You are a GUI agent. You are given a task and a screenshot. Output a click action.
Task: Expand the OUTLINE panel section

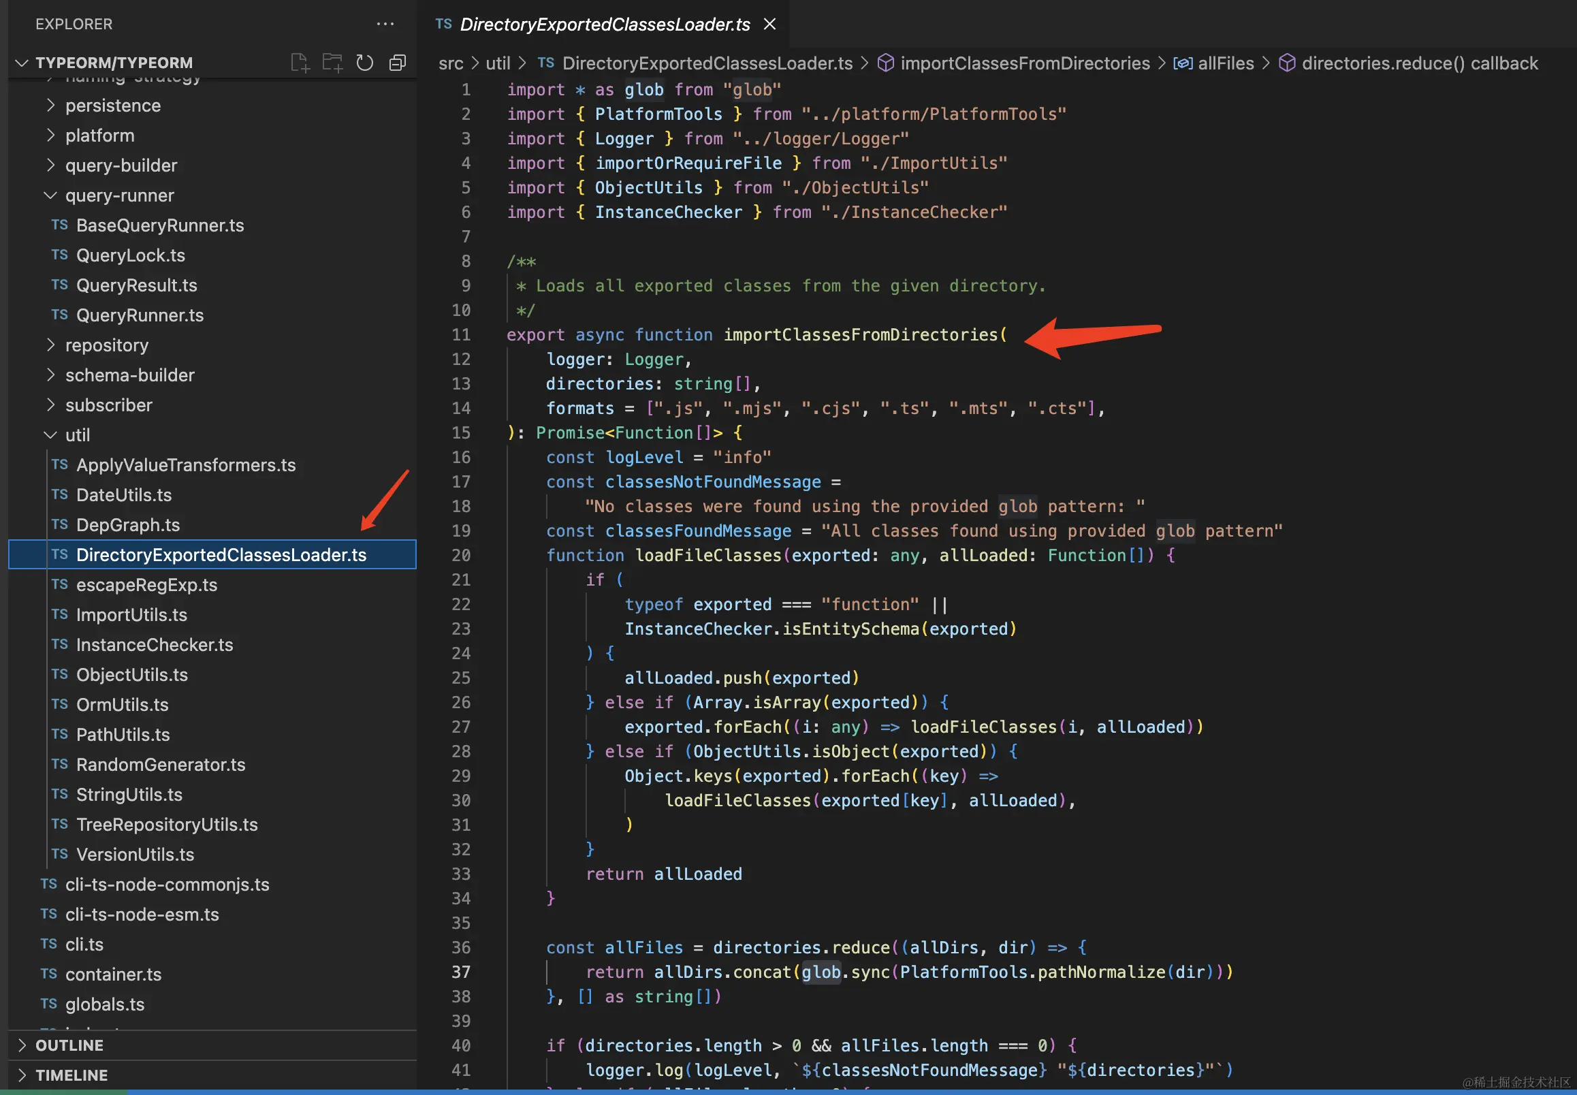pyautogui.click(x=69, y=1045)
